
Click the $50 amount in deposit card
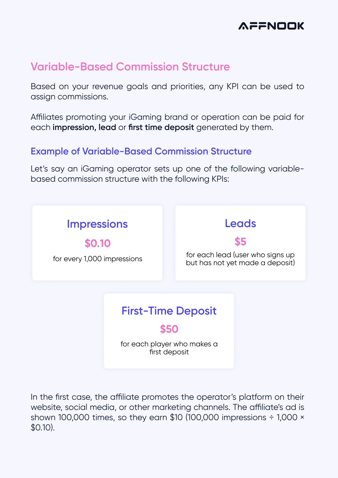pos(169,329)
